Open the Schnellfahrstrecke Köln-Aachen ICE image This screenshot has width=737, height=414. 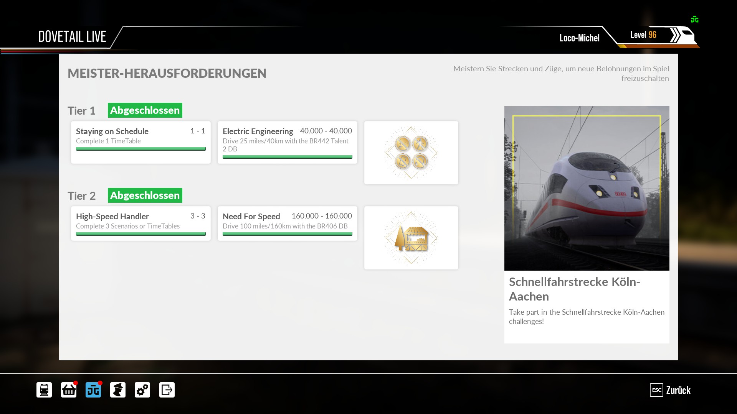(587, 188)
